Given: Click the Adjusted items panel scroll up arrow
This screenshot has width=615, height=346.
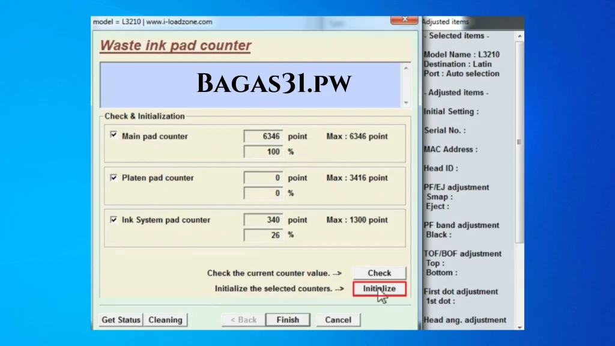Looking at the screenshot, I should click(x=520, y=36).
